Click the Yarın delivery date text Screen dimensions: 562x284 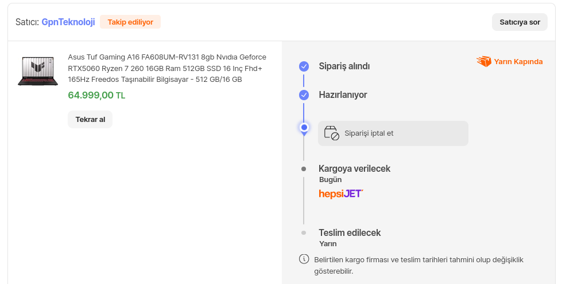click(328, 243)
